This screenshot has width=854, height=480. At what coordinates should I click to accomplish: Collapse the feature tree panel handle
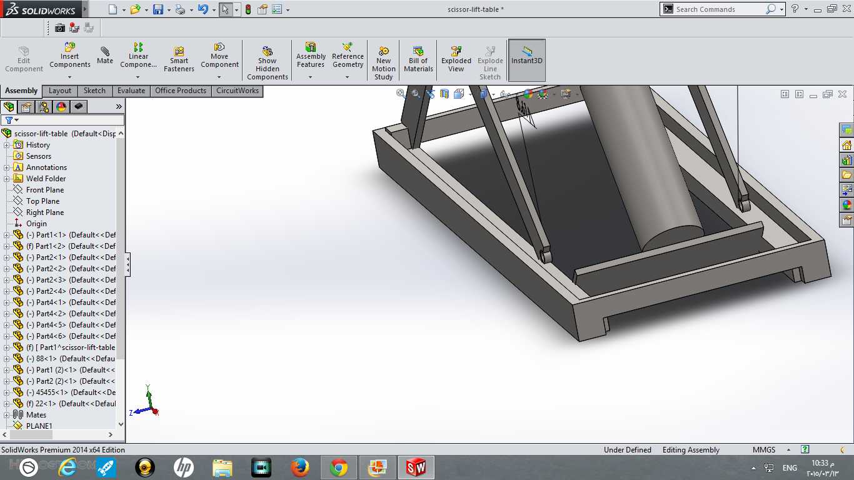(128, 265)
